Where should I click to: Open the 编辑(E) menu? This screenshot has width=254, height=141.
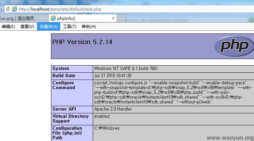click(x=8, y=27)
